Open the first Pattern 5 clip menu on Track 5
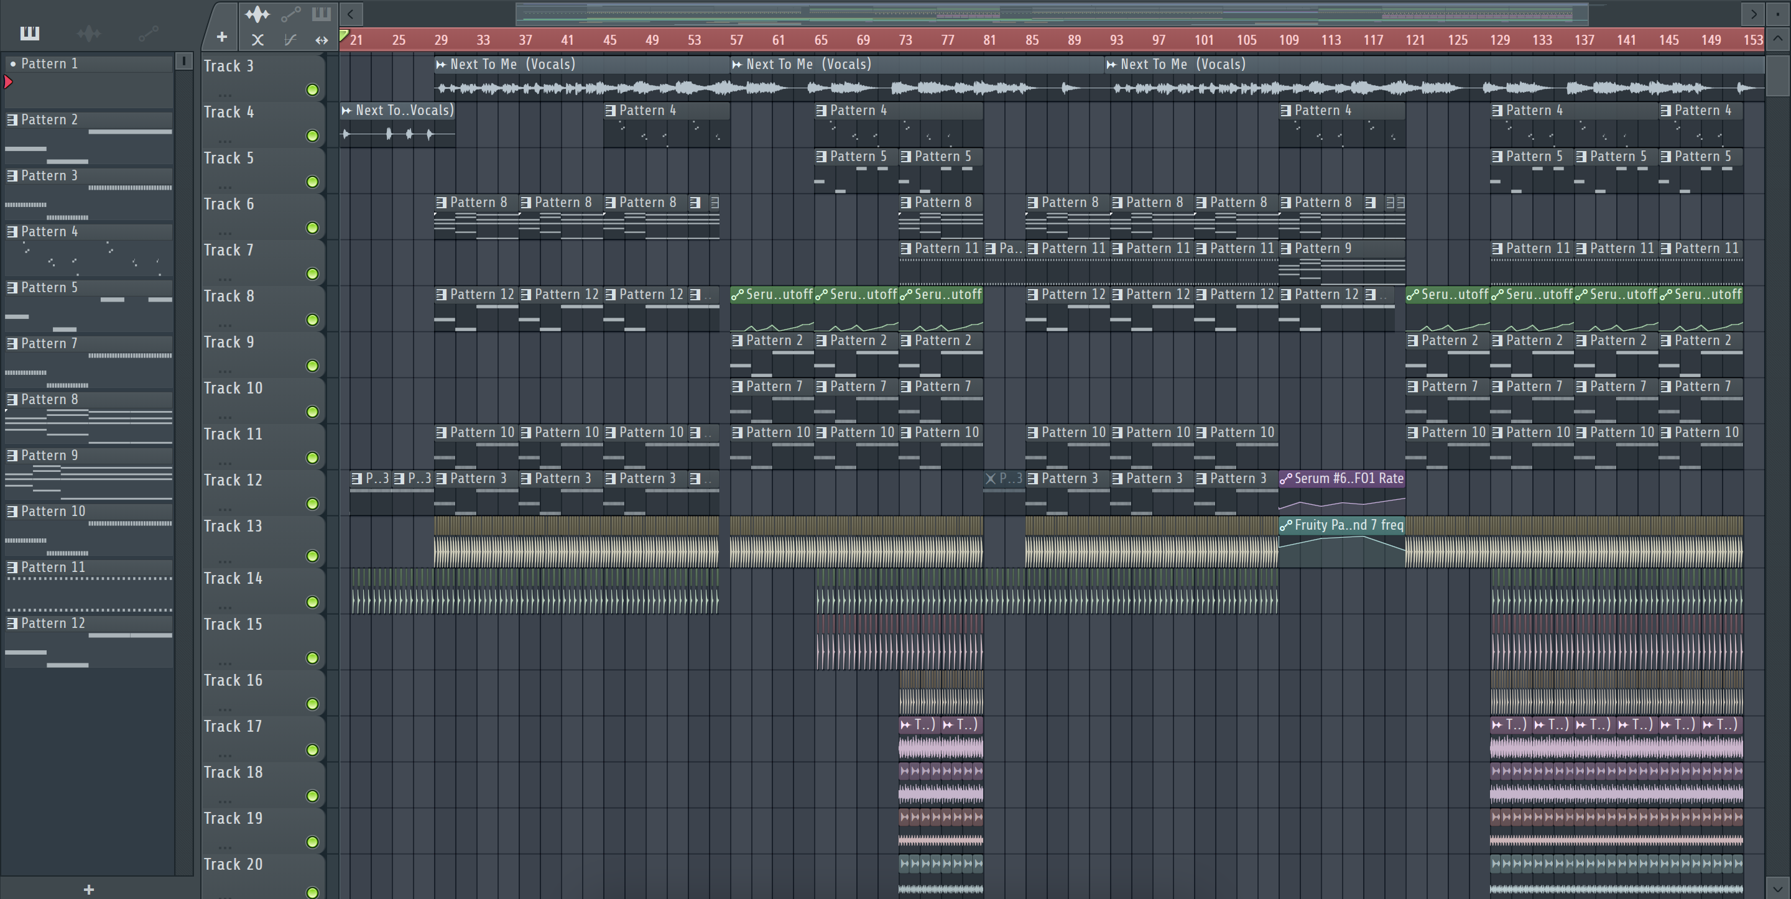Viewport: 1791px width, 899px height. point(821,157)
